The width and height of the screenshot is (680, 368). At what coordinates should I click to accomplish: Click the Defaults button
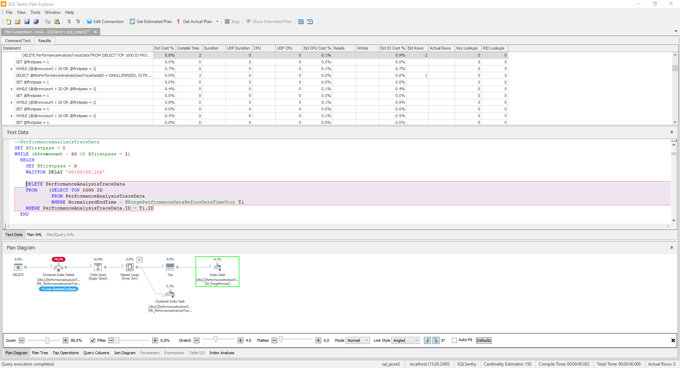click(x=483, y=340)
